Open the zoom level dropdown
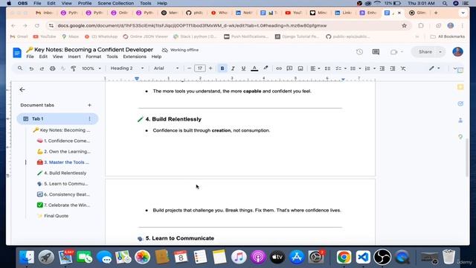The width and height of the screenshot is (476, 268). (x=91, y=68)
